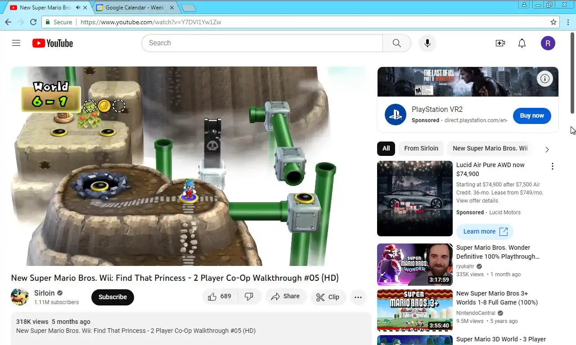Show more filter chips with right chevron

547,149
